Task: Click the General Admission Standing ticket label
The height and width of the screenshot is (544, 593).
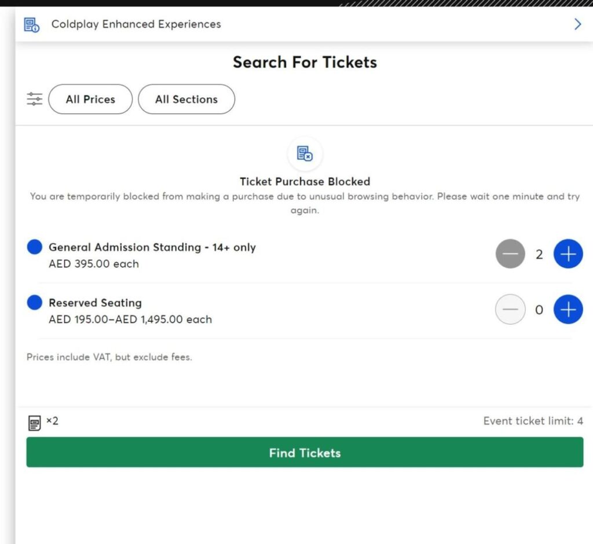Action: click(x=152, y=248)
